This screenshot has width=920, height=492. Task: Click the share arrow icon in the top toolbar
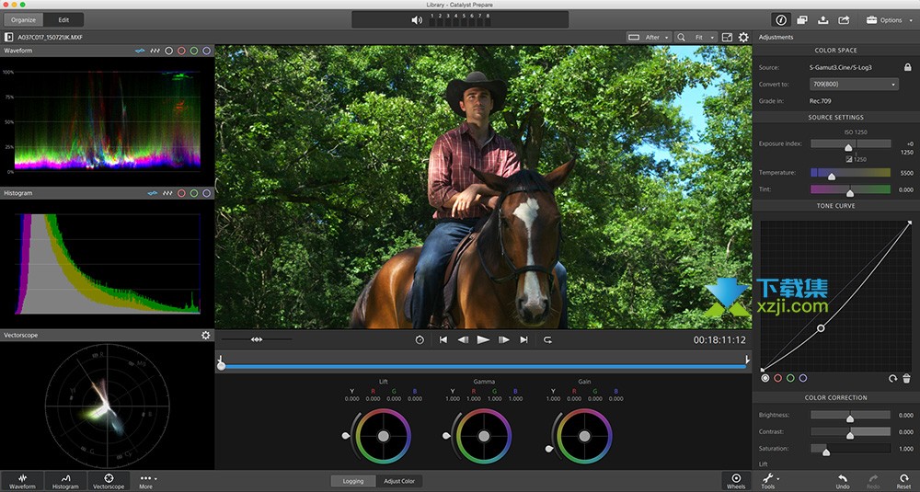point(844,20)
